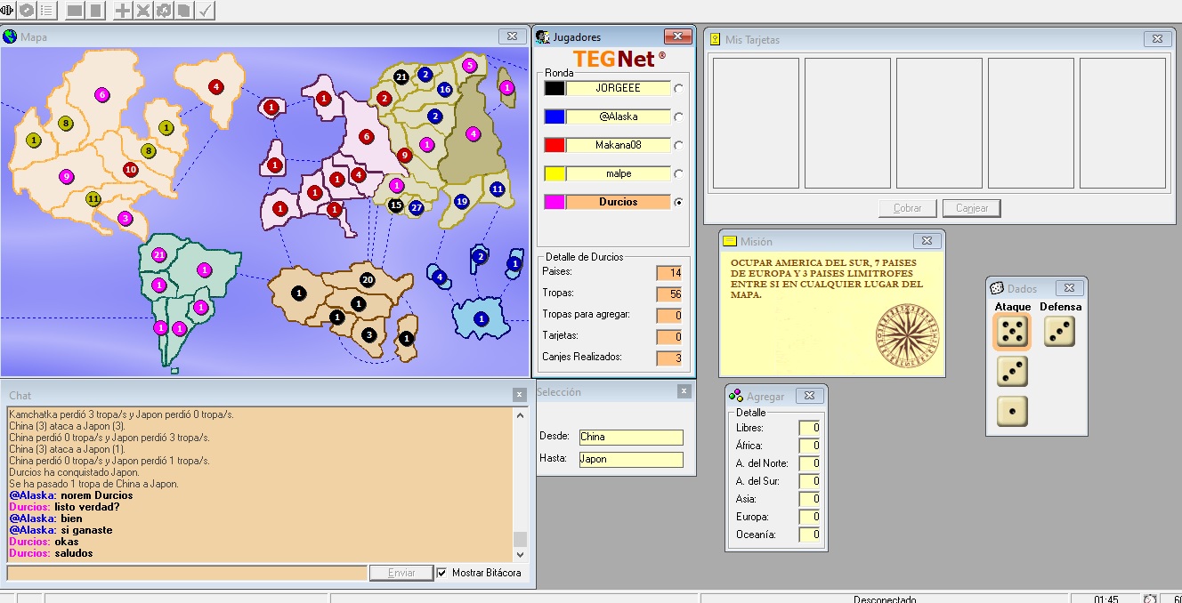Viewport: 1182px width, 603px height.
Task: Click the black color swatch next to JORGEEE
Action: pyautogui.click(x=555, y=88)
